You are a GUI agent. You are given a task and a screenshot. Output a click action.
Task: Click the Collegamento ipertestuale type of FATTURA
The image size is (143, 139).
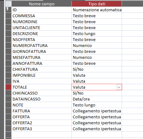coord(97,111)
